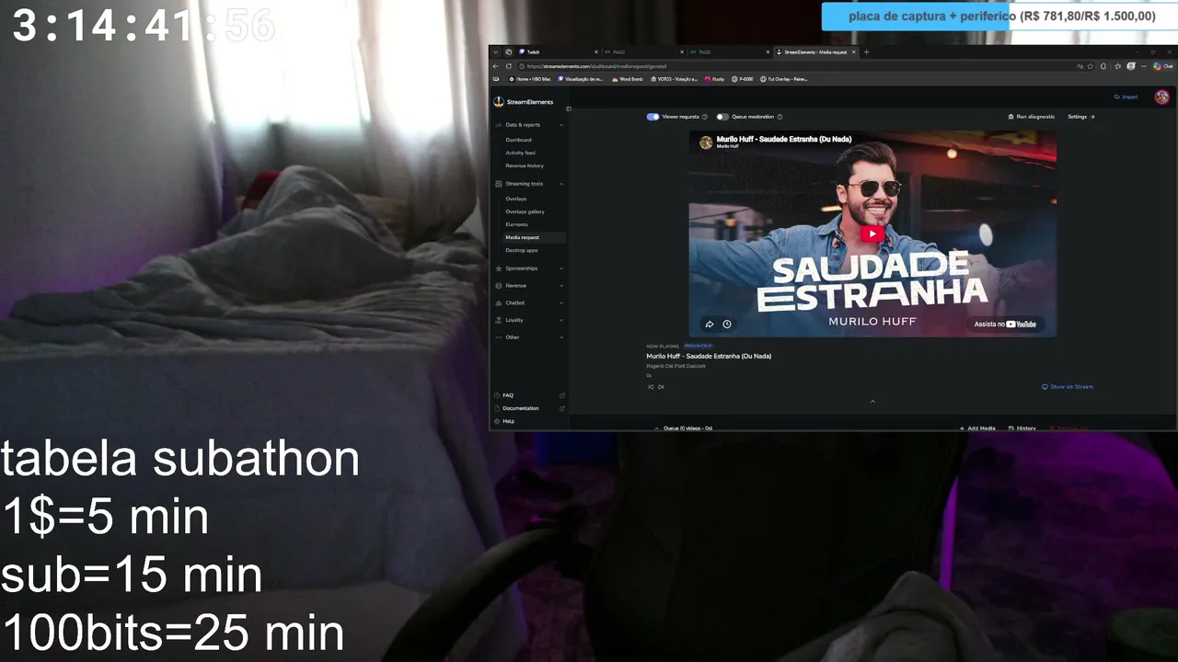Open Activity feed in the sidebar
This screenshot has height=662, width=1178.
pyautogui.click(x=520, y=153)
